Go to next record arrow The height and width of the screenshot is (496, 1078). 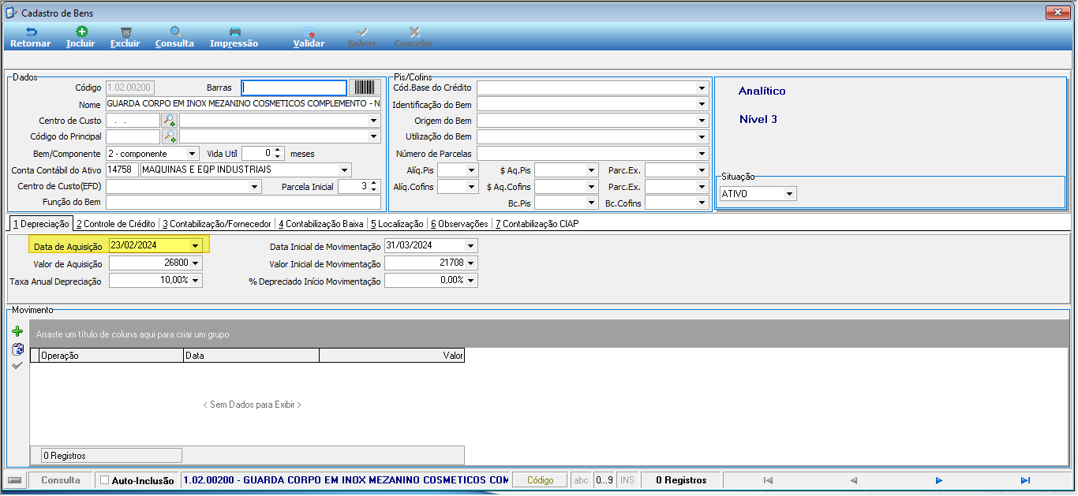tap(939, 480)
